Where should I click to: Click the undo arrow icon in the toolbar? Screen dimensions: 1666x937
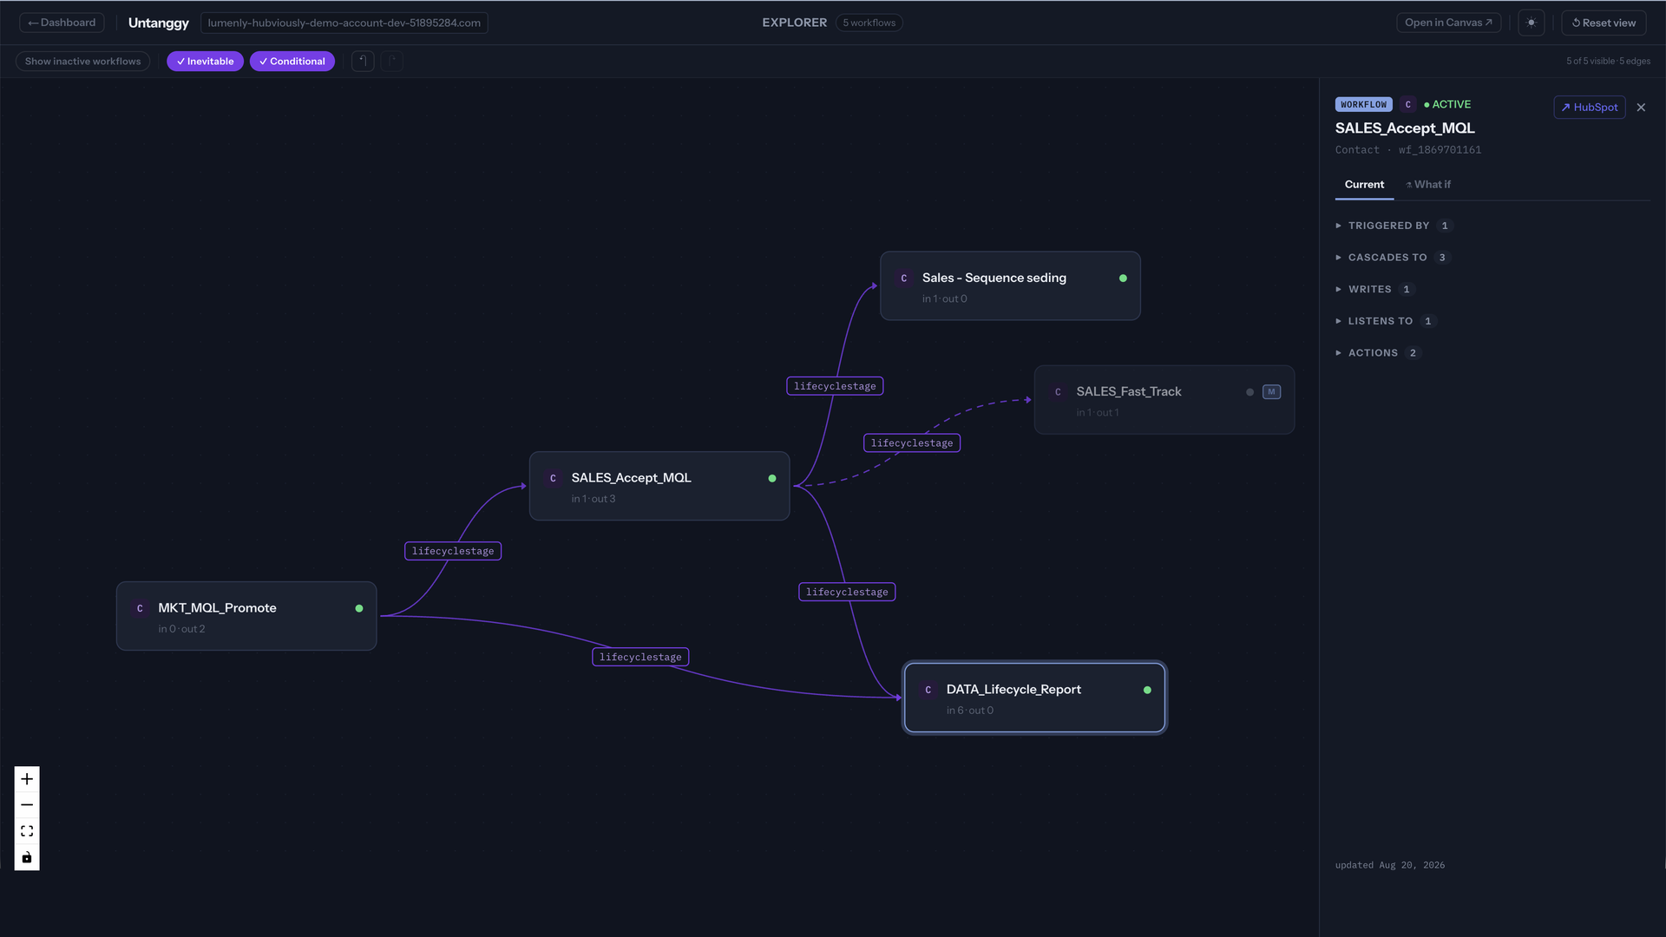coord(363,61)
